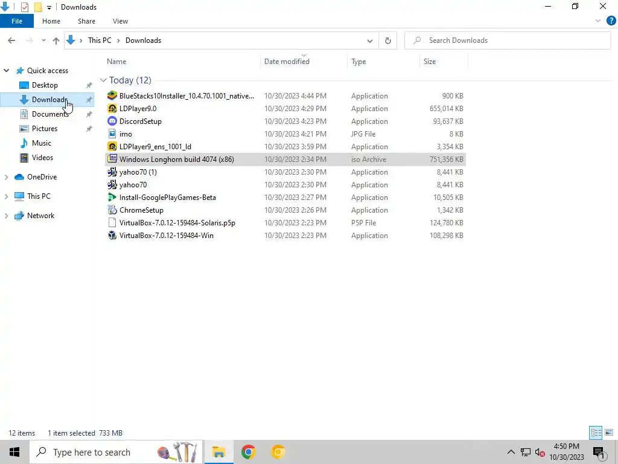
Task: Click the New folder quick access toolbar icon
Action: point(38,7)
